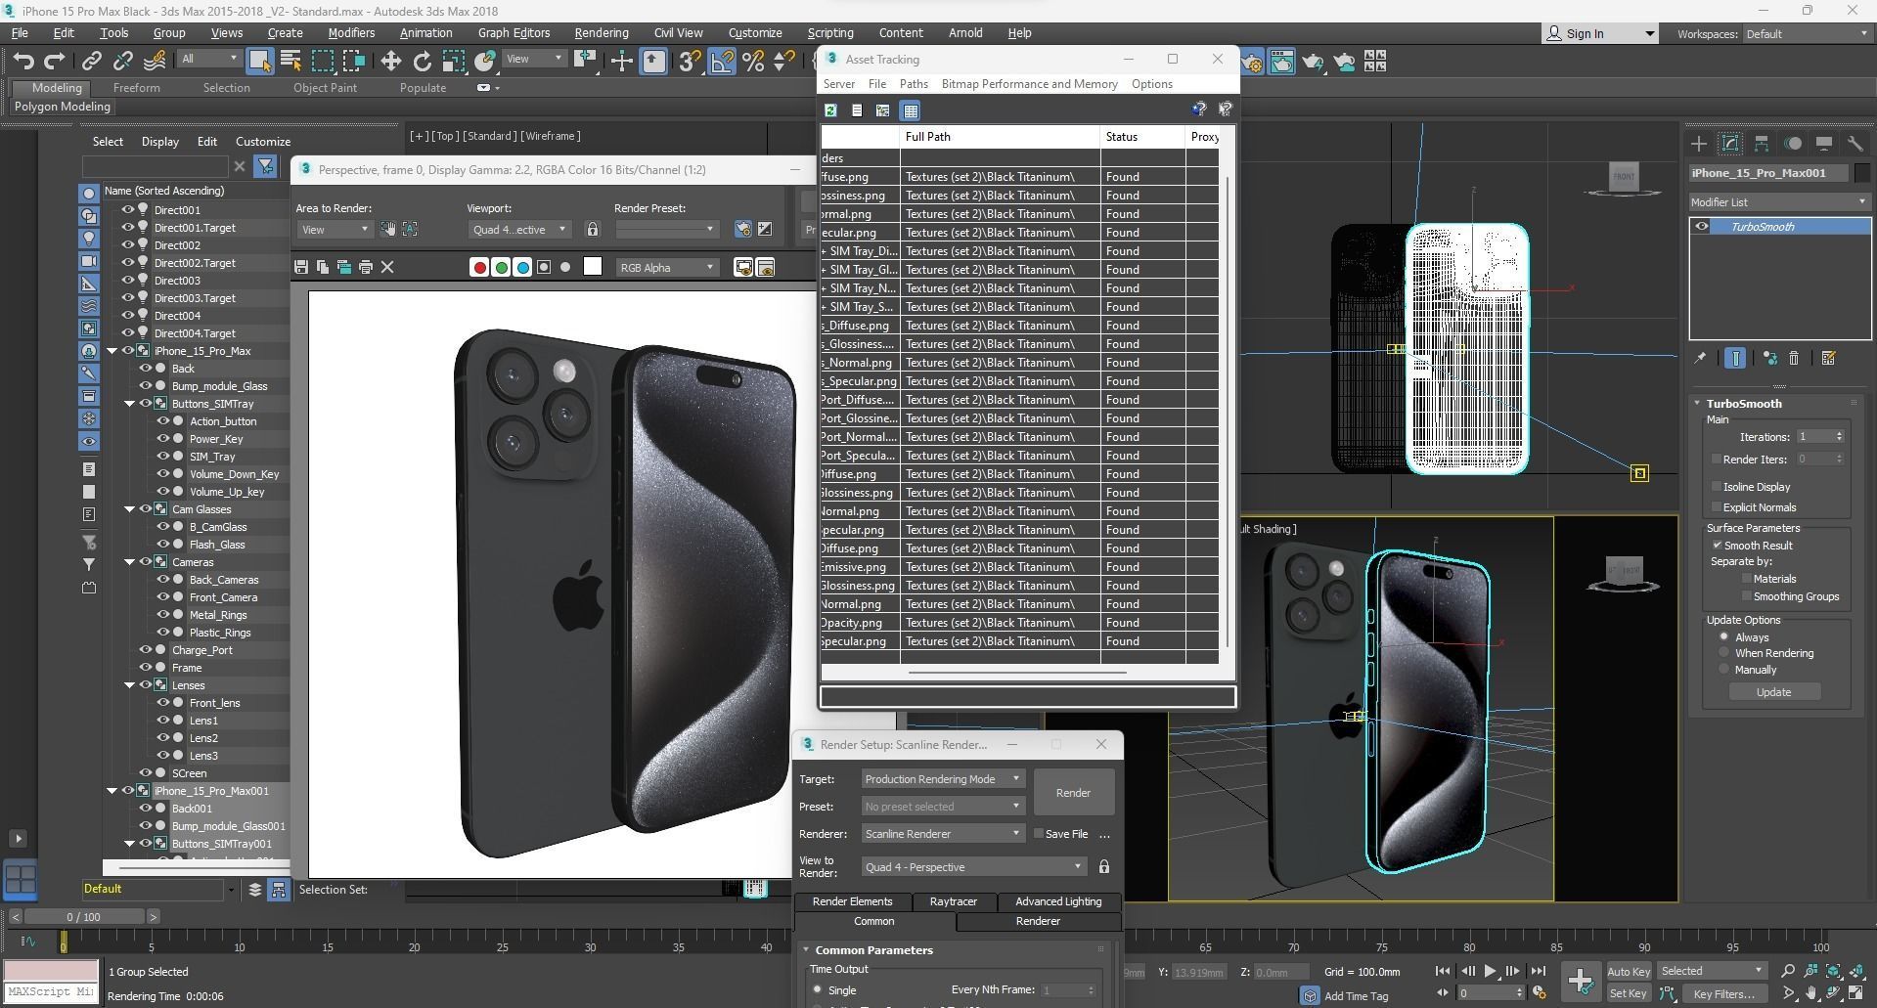Enable the Red channel in render window
The image size is (1877, 1008).
click(x=479, y=267)
